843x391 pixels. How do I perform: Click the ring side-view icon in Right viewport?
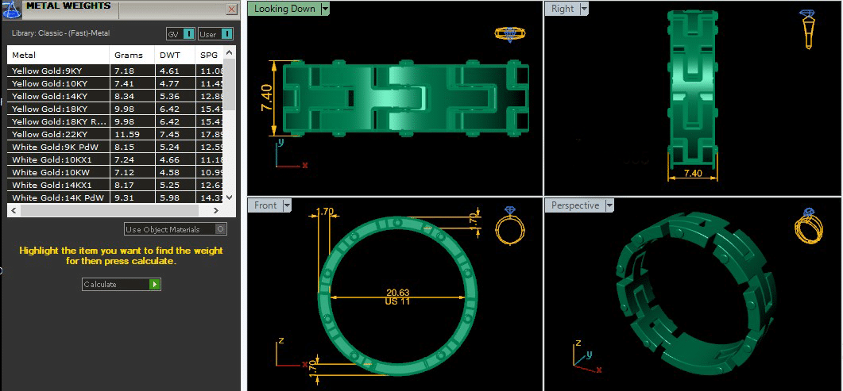[806, 29]
